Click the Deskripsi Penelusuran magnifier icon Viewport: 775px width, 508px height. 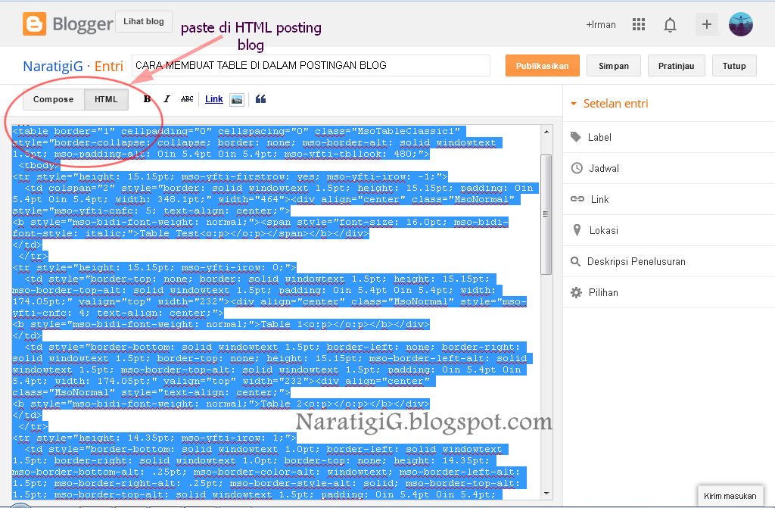(575, 261)
